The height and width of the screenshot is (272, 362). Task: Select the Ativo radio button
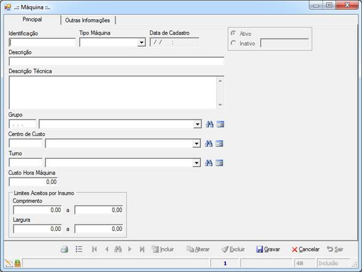[x=234, y=33]
